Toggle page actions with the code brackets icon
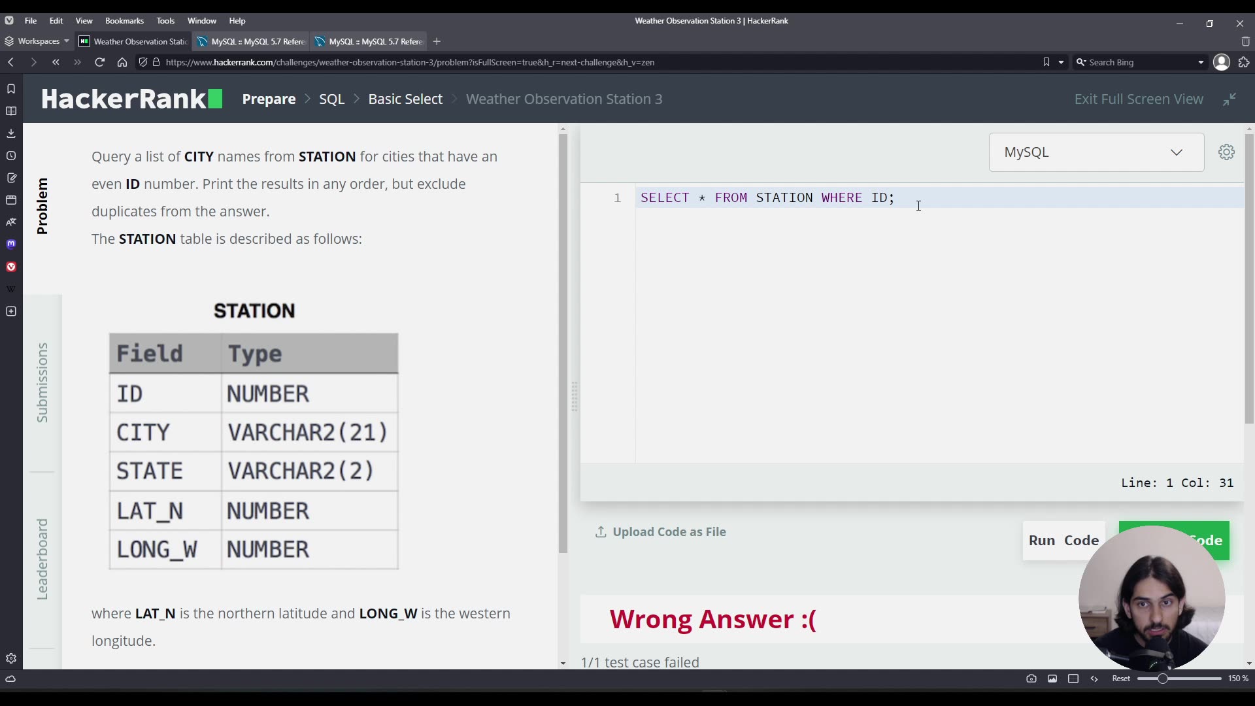The height and width of the screenshot is (706, 1255). pos(1095,679)
